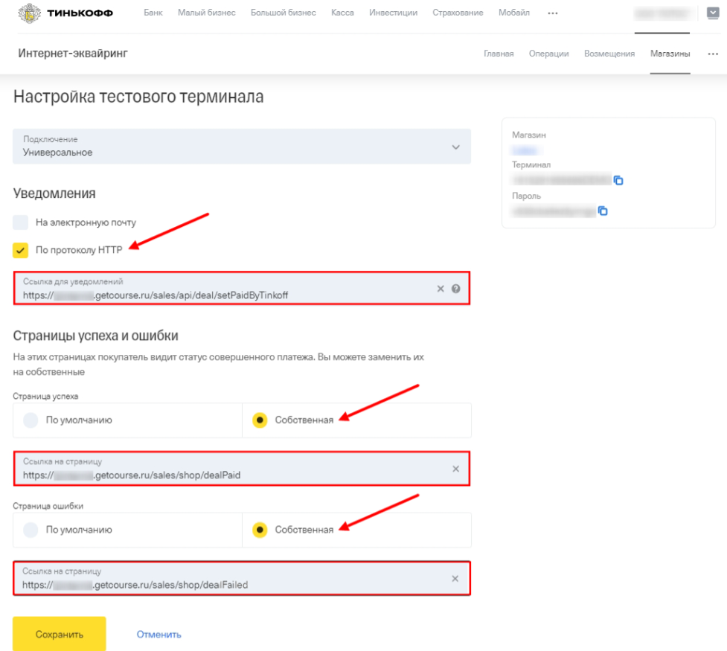Clear the dealFailed error page link
The width and height of the screenshot is (727, 651).
(455, 579)
